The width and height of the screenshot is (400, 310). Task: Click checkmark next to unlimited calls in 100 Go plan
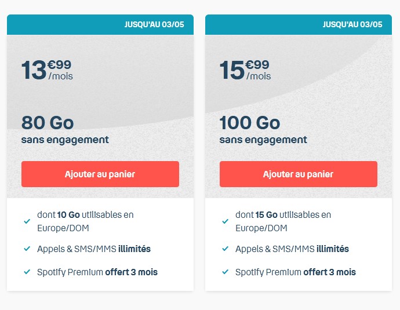click(x=225, y=249)
